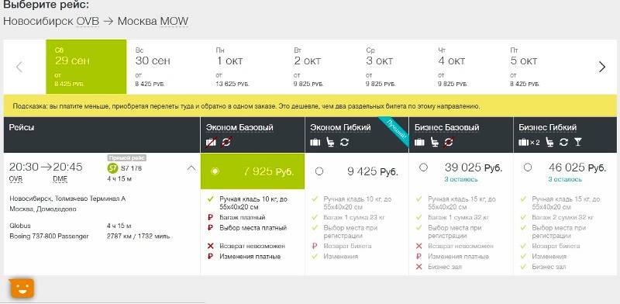Click 'Новосибирск, Толмачево Терминал А' text
Viewport: 620px width, 304px height.
click(x=67, y=199)
